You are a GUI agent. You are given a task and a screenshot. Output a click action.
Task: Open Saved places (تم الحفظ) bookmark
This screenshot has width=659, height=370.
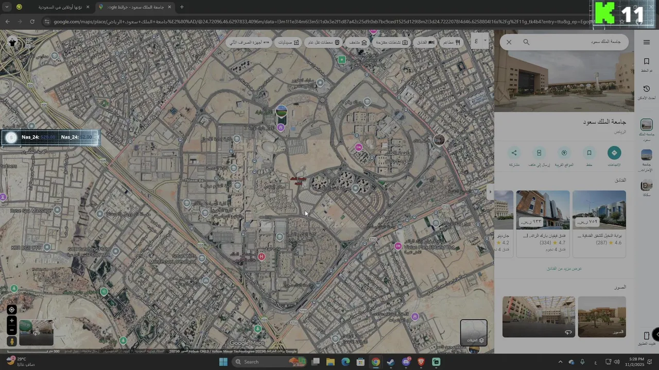646,64
